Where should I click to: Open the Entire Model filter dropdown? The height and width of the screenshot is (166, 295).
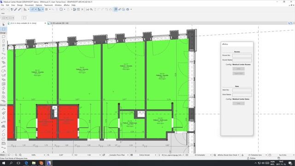155,155
